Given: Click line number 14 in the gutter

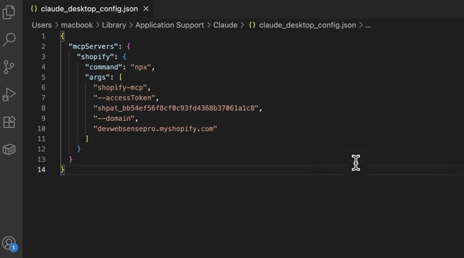Looking at the screenshot, I should point(41,170).
